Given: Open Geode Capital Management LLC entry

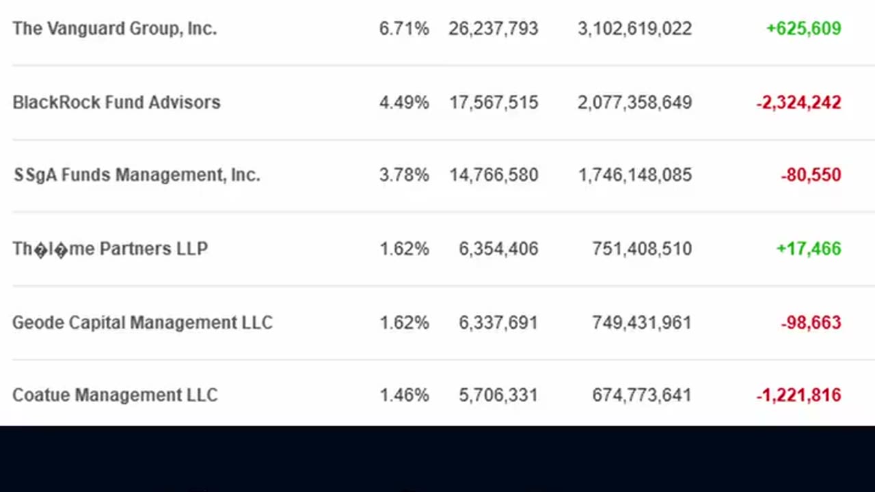Looking at the screenshot, I should [x=142, y=323].
